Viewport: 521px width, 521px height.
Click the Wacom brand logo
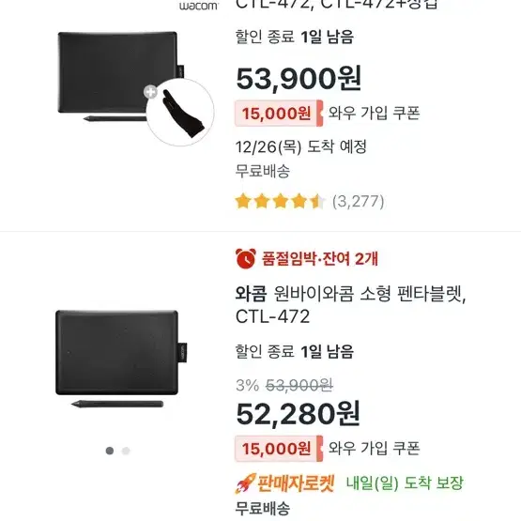coord(198,6)
